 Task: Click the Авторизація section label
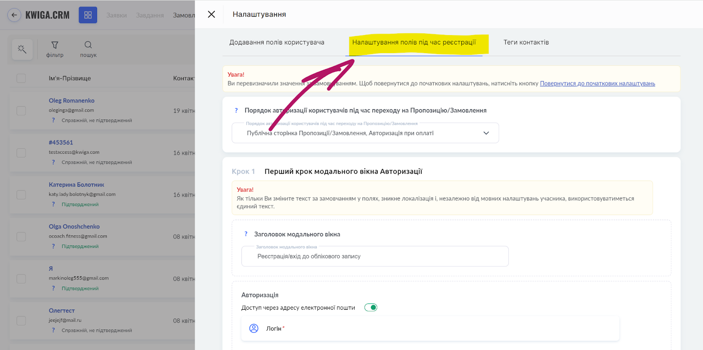tap(260, 295)
